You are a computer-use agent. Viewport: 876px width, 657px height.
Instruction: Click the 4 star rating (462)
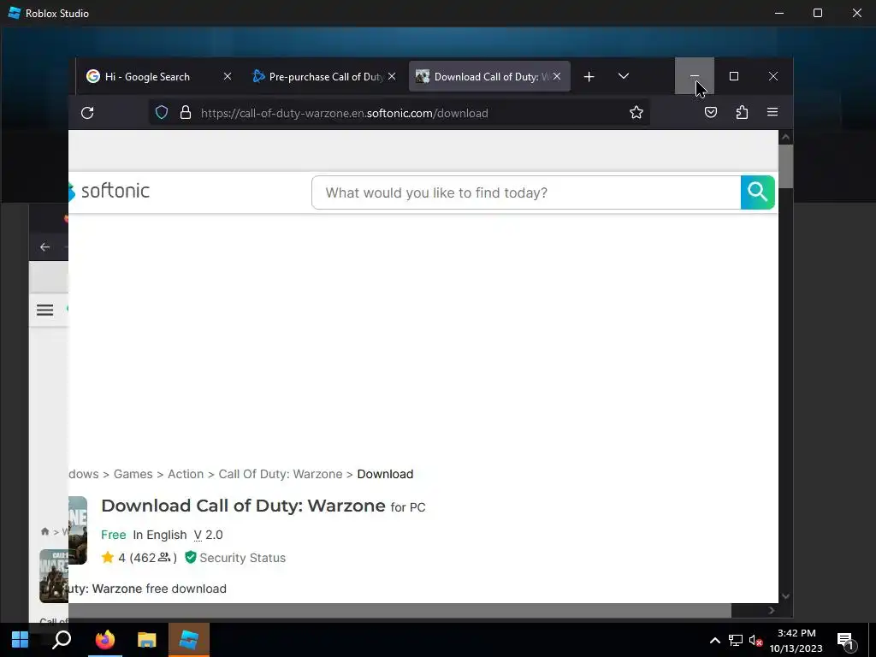click(x=139, y=558)
